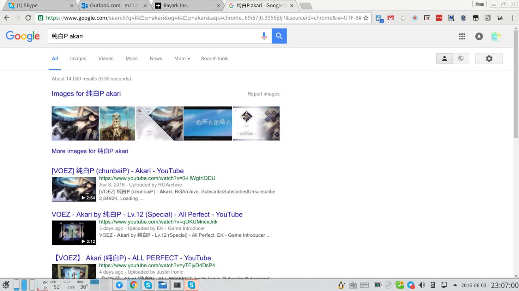
Task: Close the Outlook.com tab
Action: tap(145, 6)
